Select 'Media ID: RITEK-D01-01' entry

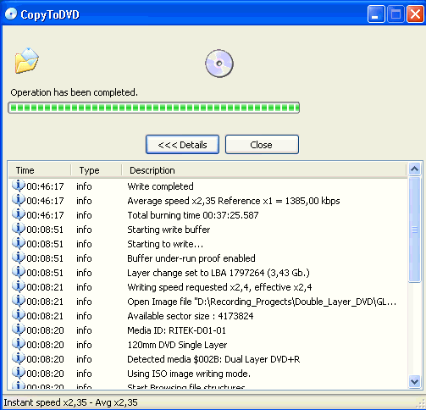coord(207,330)
